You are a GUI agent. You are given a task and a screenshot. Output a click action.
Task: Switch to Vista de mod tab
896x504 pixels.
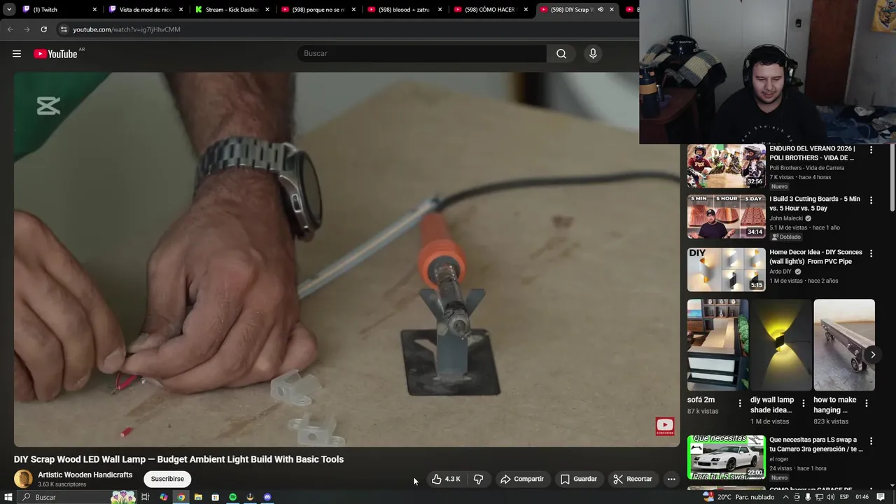click(146, 10)
